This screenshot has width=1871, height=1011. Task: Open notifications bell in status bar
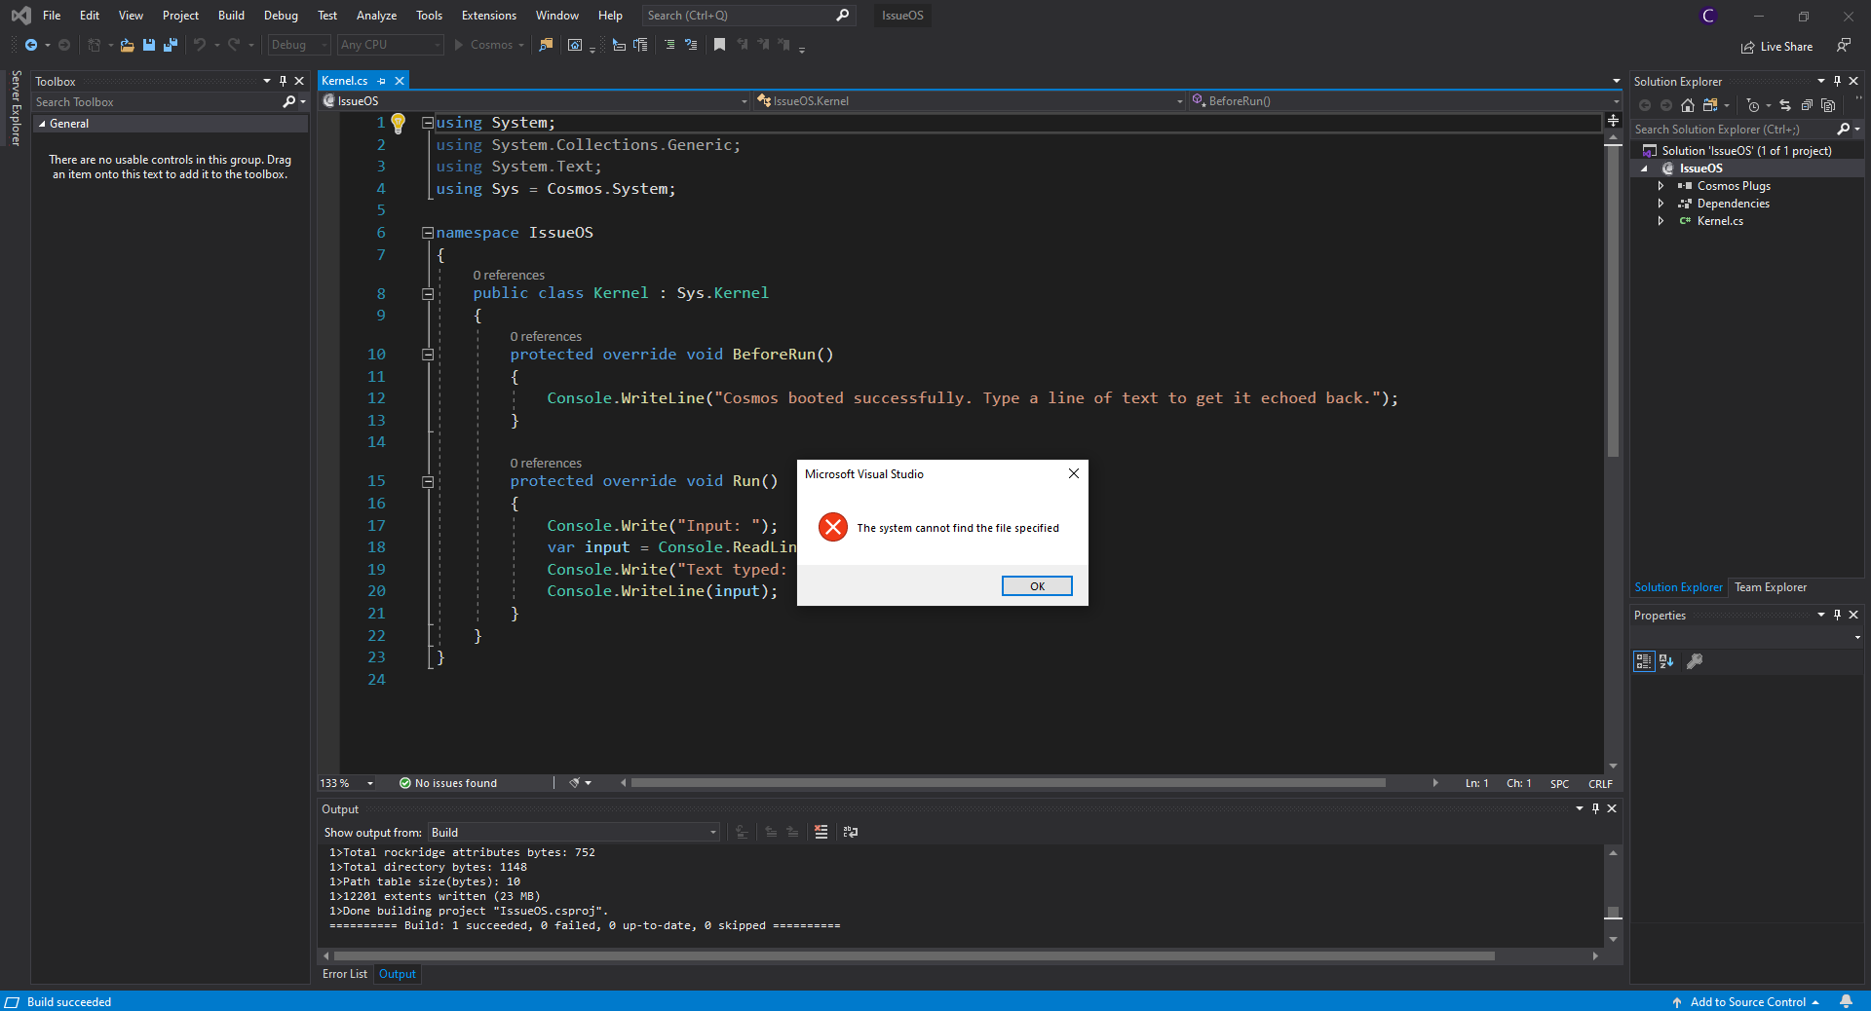point(1846,1001)
